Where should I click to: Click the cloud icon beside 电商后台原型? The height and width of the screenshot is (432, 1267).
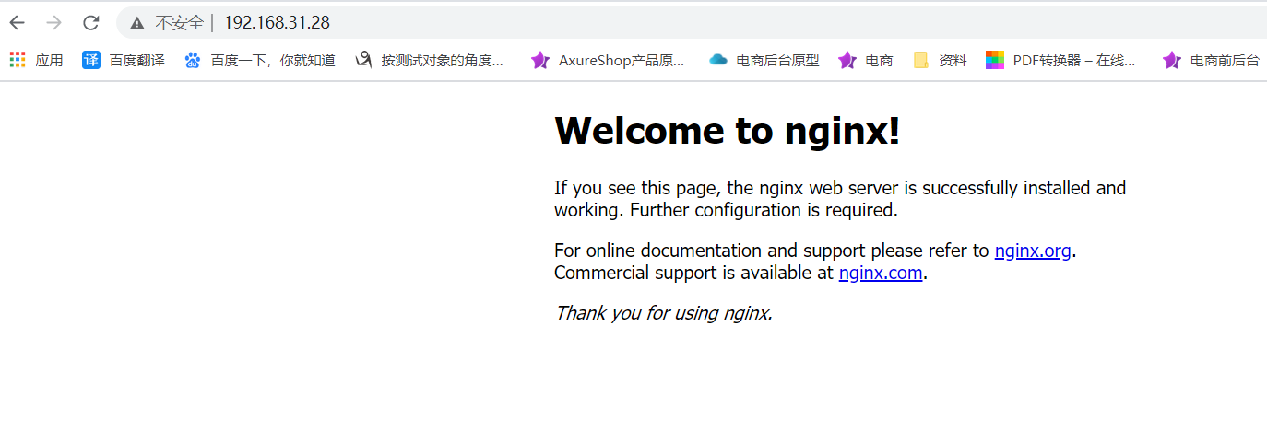tap(718, 60)
